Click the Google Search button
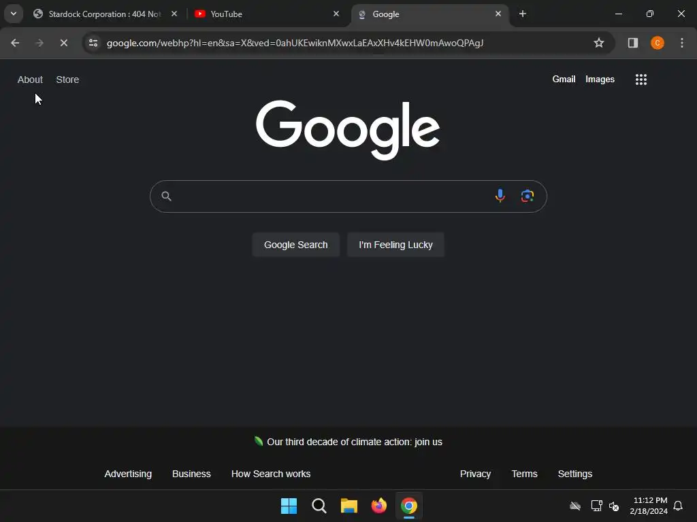 click(x=295, y=245)
